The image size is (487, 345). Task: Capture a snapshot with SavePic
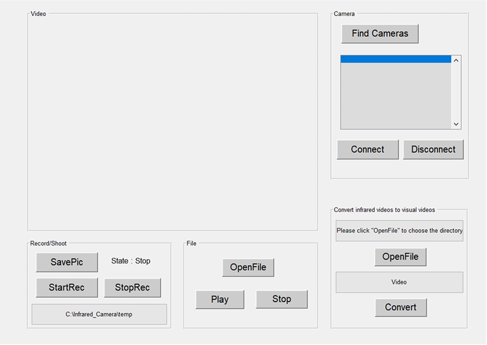pos(67,262)
